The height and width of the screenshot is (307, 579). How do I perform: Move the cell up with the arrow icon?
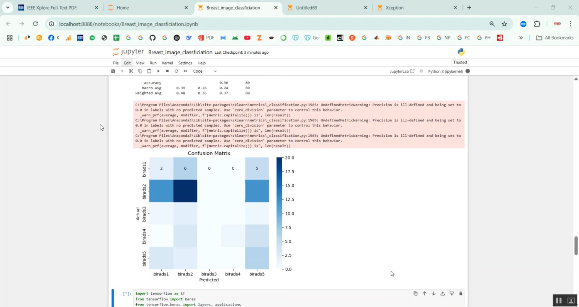click(x=424, y=293)
